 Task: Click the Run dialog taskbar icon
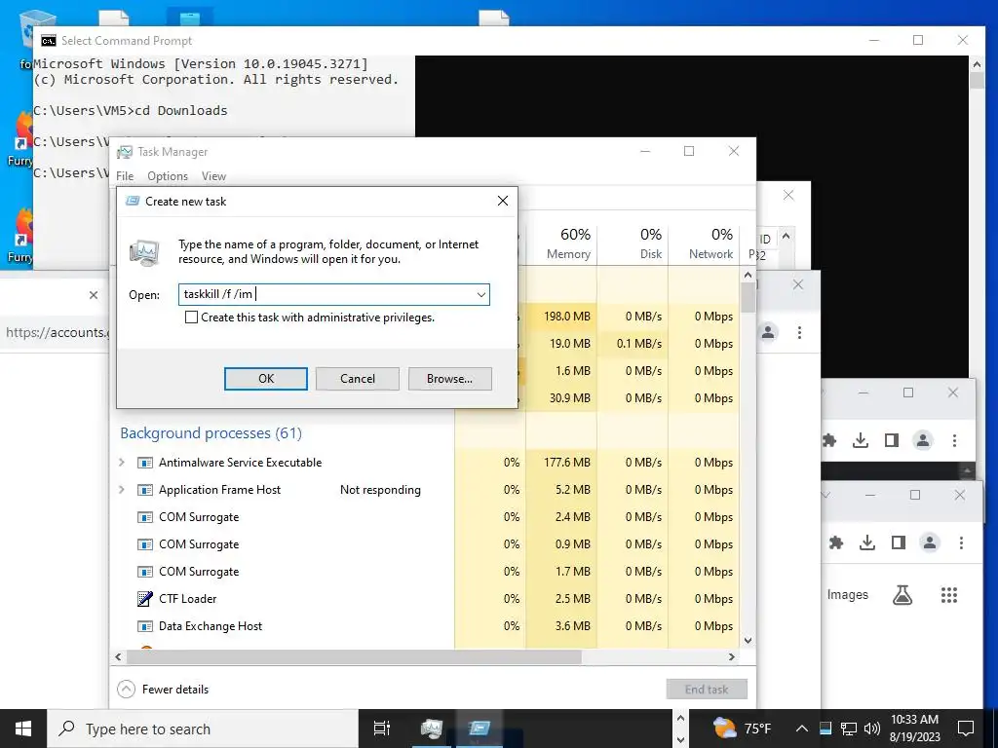(480, 729)
